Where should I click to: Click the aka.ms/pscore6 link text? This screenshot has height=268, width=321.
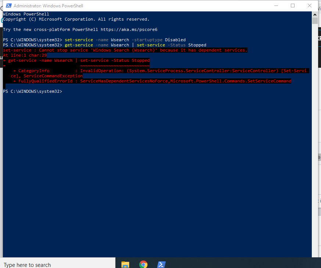(x=129, y=29)
